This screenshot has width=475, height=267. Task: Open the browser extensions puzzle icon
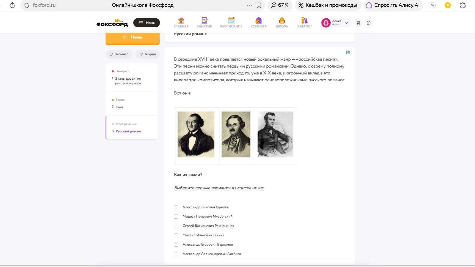(463, 5)
